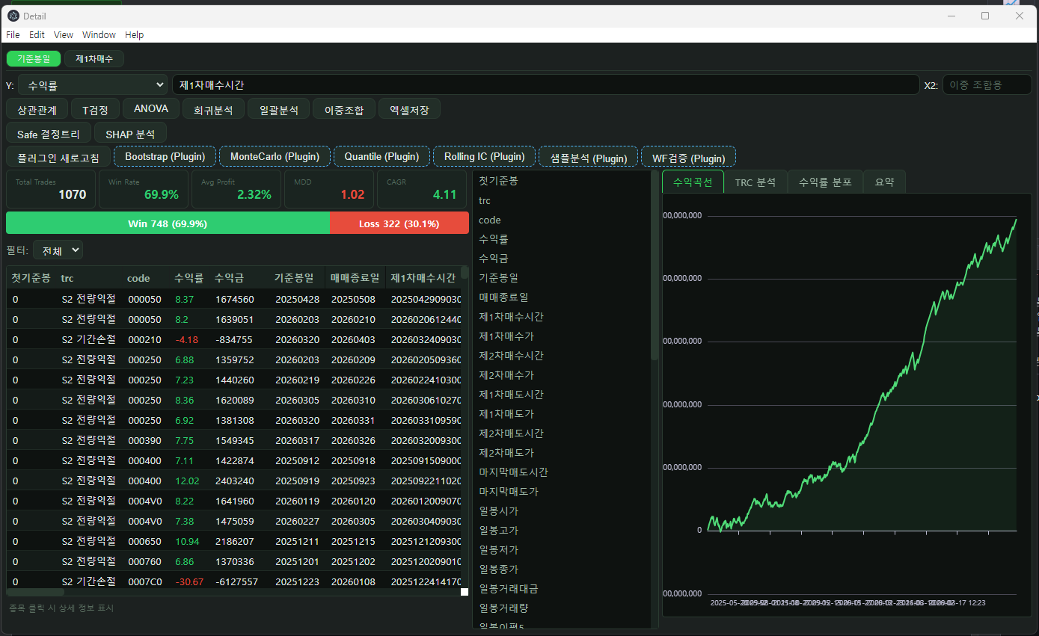The width and height of the screenshot is (1039, 636).
Task: Sort table by the 매매종료일 column header
Action: tap(356, 278)
